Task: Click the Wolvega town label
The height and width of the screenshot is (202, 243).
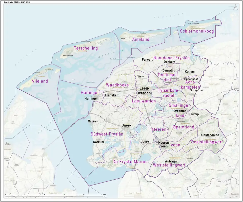Action: coord(170,161)
